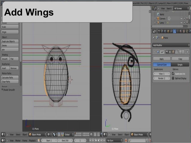Click the World icon in outliner
This screenshot has height=143, width=191.
(158, 14)
